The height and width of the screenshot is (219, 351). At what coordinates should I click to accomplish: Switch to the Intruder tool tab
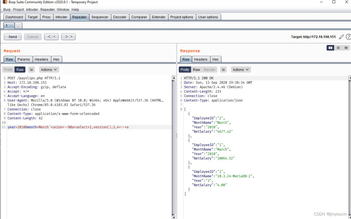(61, 17)
